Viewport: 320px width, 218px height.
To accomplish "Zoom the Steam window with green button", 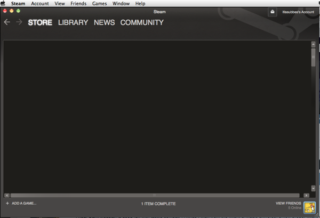I will pyautogui.click(x=18, y=11).
